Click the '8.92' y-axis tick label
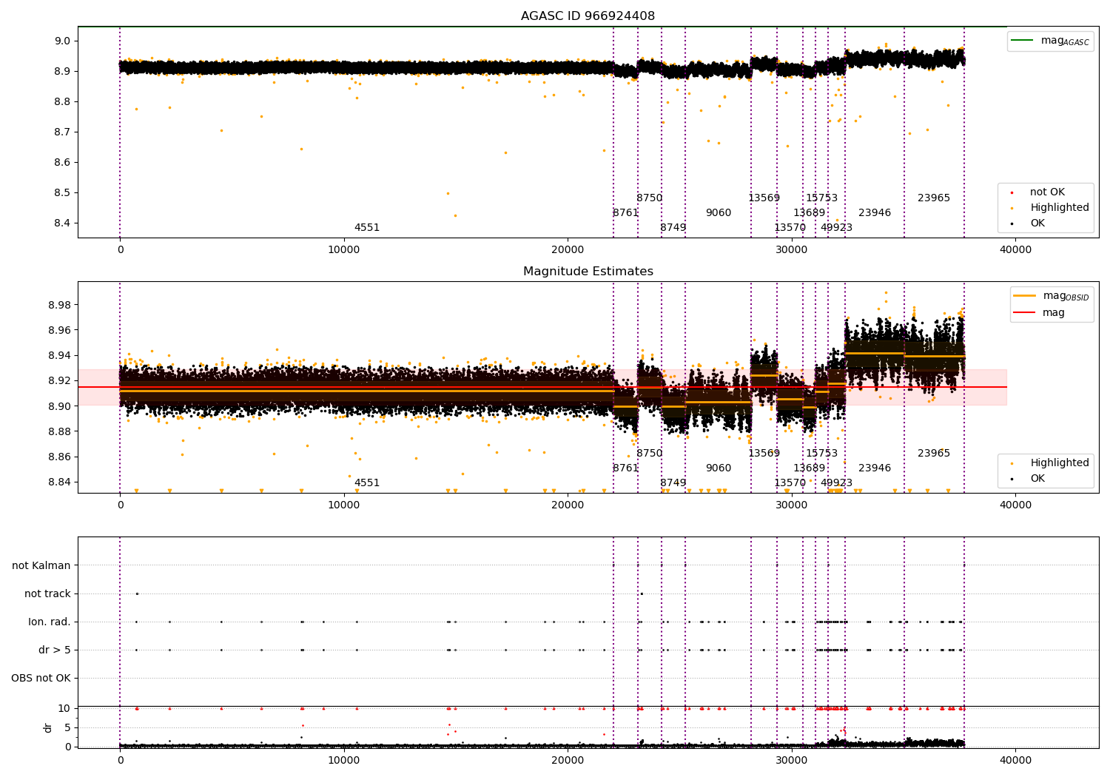 tap(61, 381)
